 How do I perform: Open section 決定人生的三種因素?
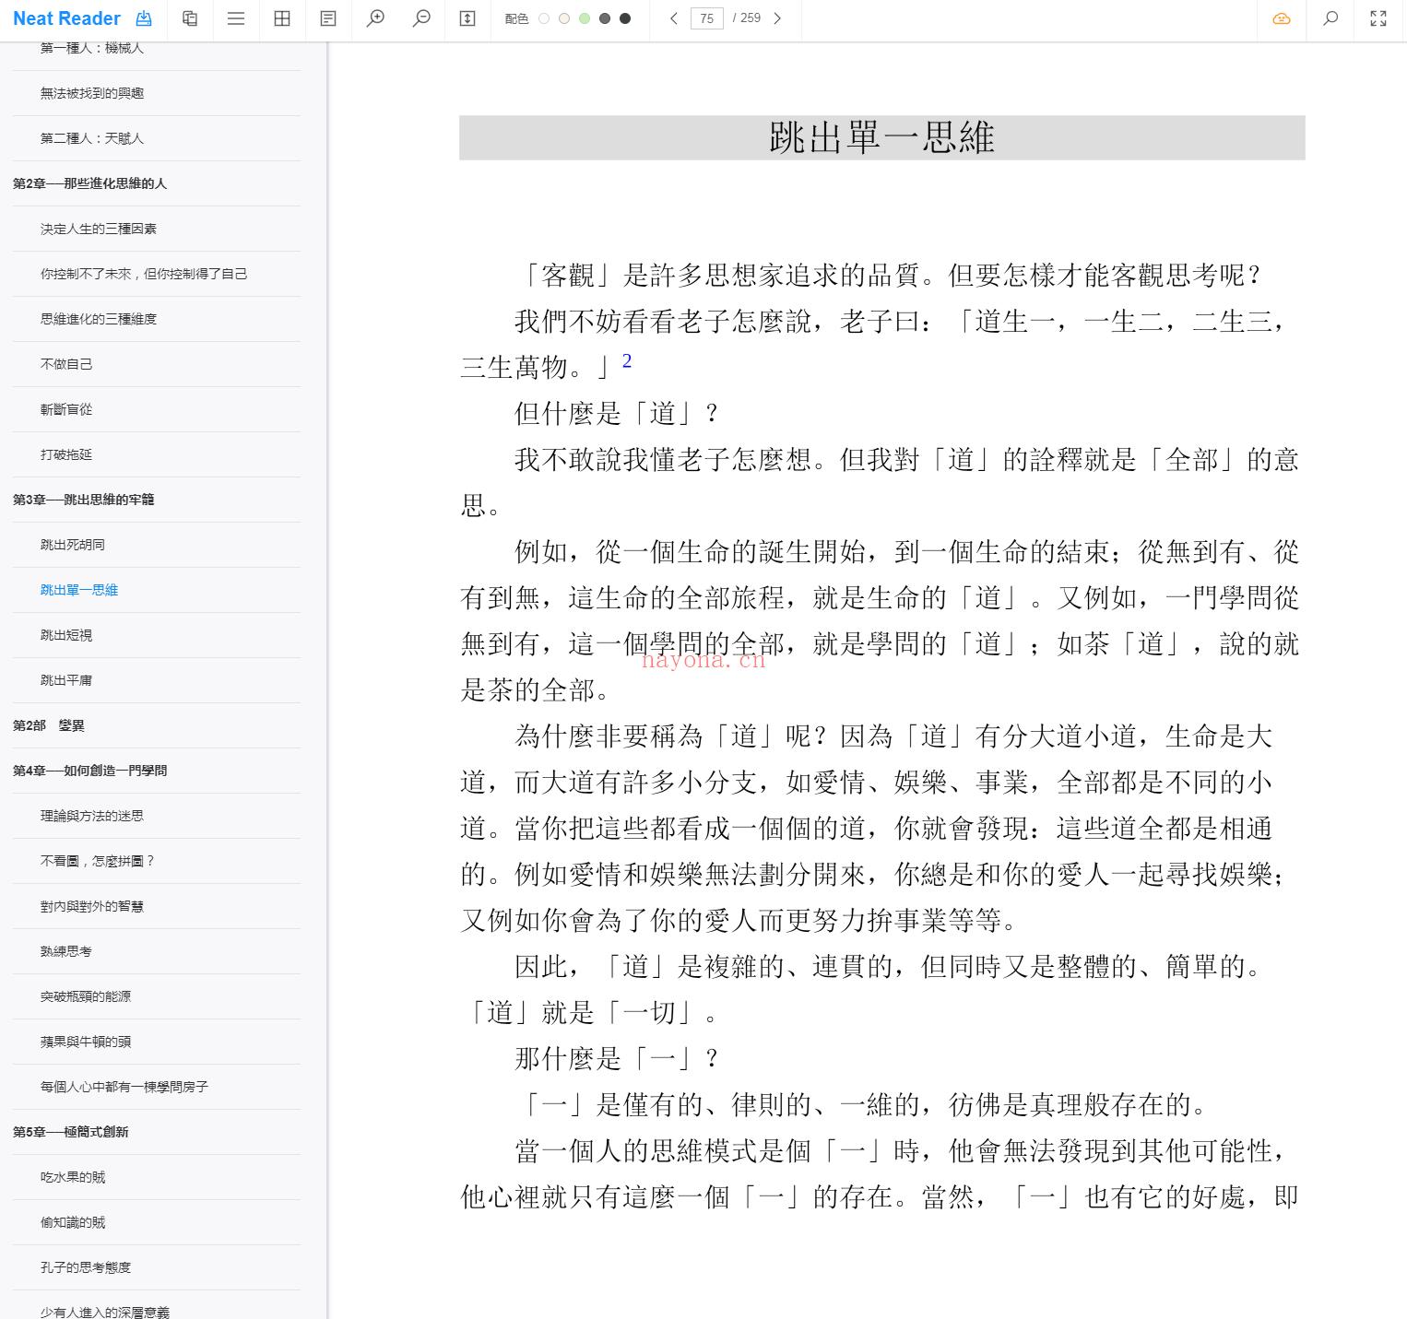click(99, 229)
